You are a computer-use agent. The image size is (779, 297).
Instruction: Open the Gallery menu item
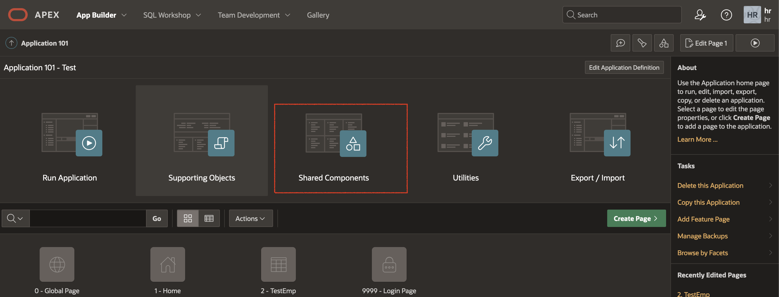[x=318, y=15]
